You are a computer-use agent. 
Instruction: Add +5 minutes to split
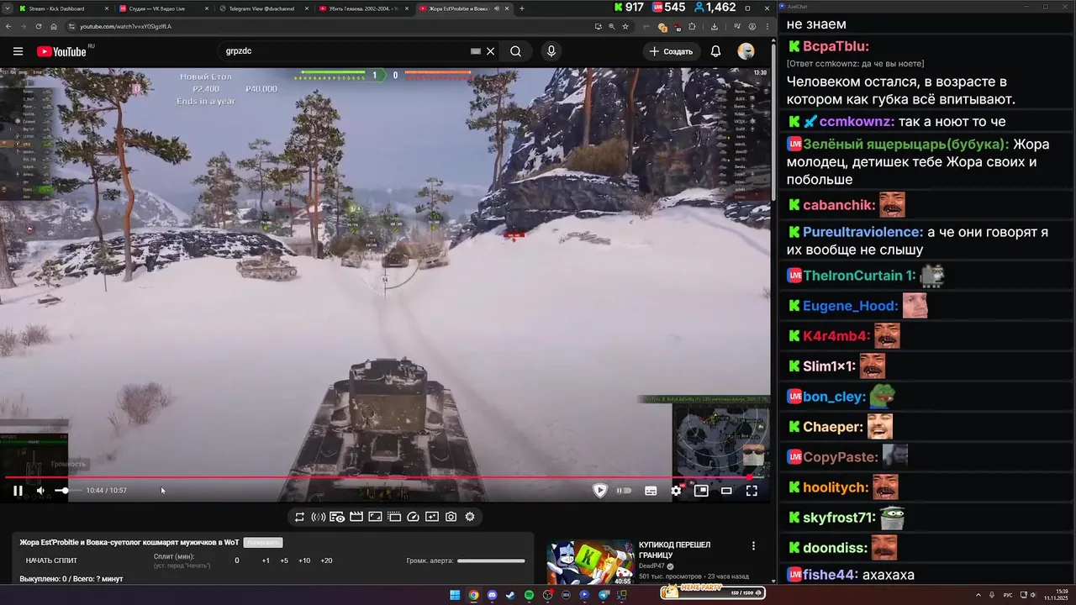pos(284,560)
